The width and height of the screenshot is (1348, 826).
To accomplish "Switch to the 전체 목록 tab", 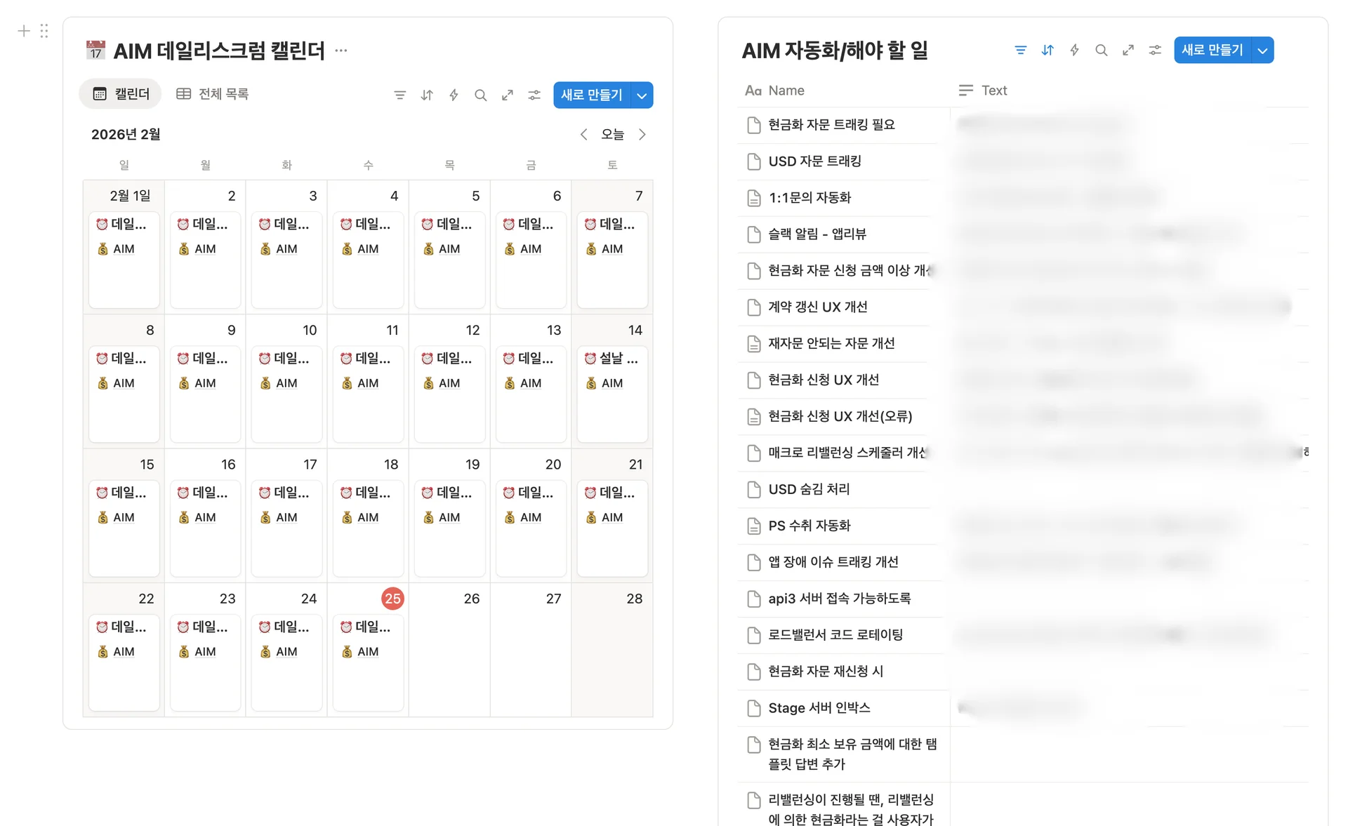I will 213,94.
